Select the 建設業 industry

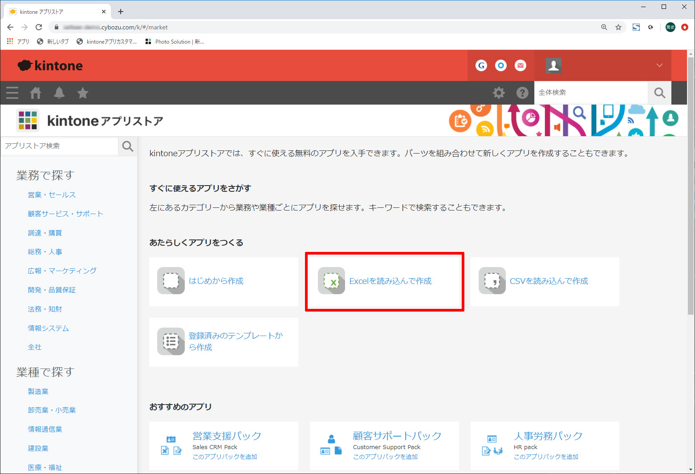tap(38, 448)
